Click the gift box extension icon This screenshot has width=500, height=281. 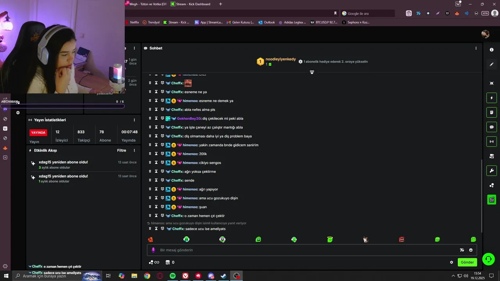coord(409,13)
